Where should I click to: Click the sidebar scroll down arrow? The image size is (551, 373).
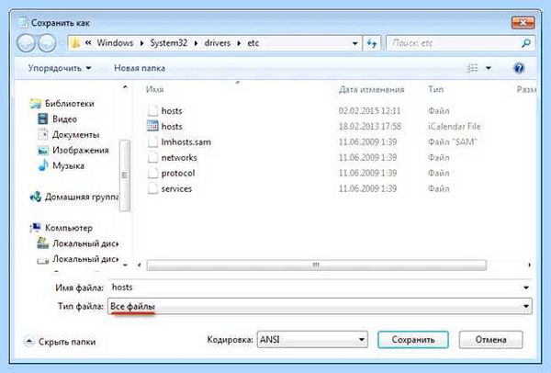125,266
